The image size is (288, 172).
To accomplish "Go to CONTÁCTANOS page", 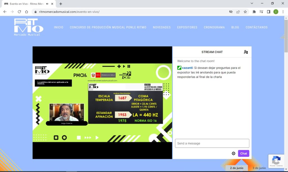I will (x=256, y=27).
